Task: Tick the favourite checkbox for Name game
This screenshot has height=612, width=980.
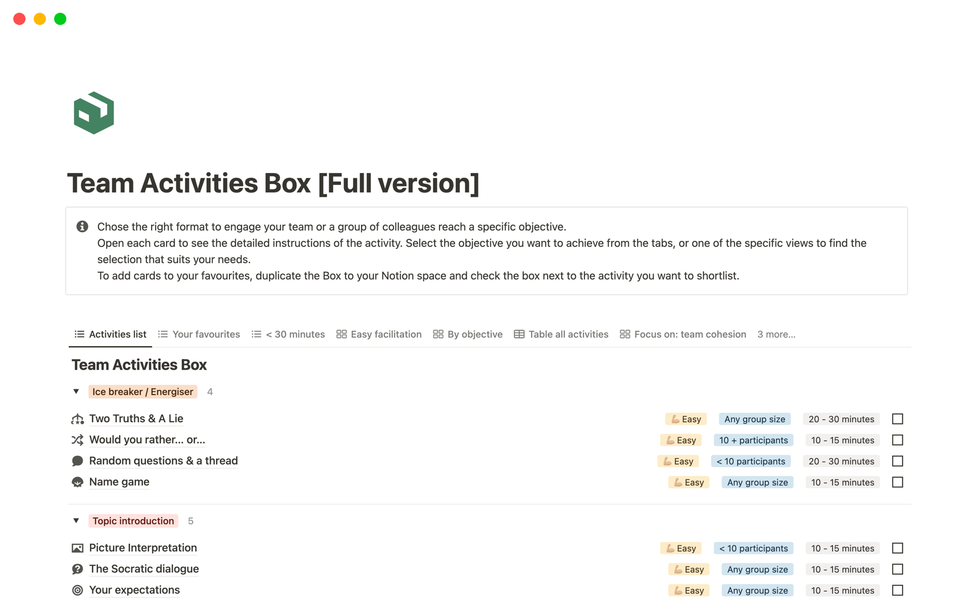Action: [897, 482]
